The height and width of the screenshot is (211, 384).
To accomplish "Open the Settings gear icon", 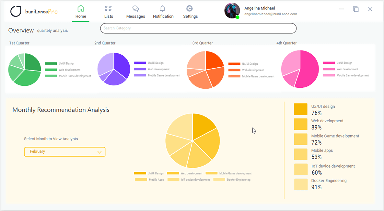I will (x=190, y=8).
